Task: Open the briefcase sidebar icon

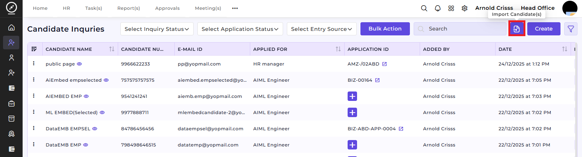Action: coord(11,103)
